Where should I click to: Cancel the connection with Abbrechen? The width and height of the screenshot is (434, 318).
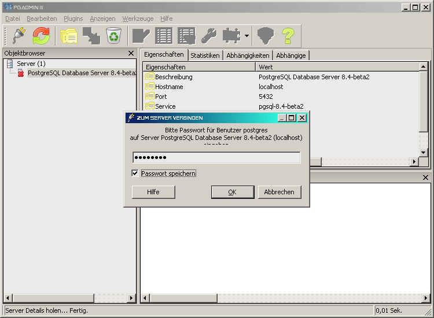(279, 192)
